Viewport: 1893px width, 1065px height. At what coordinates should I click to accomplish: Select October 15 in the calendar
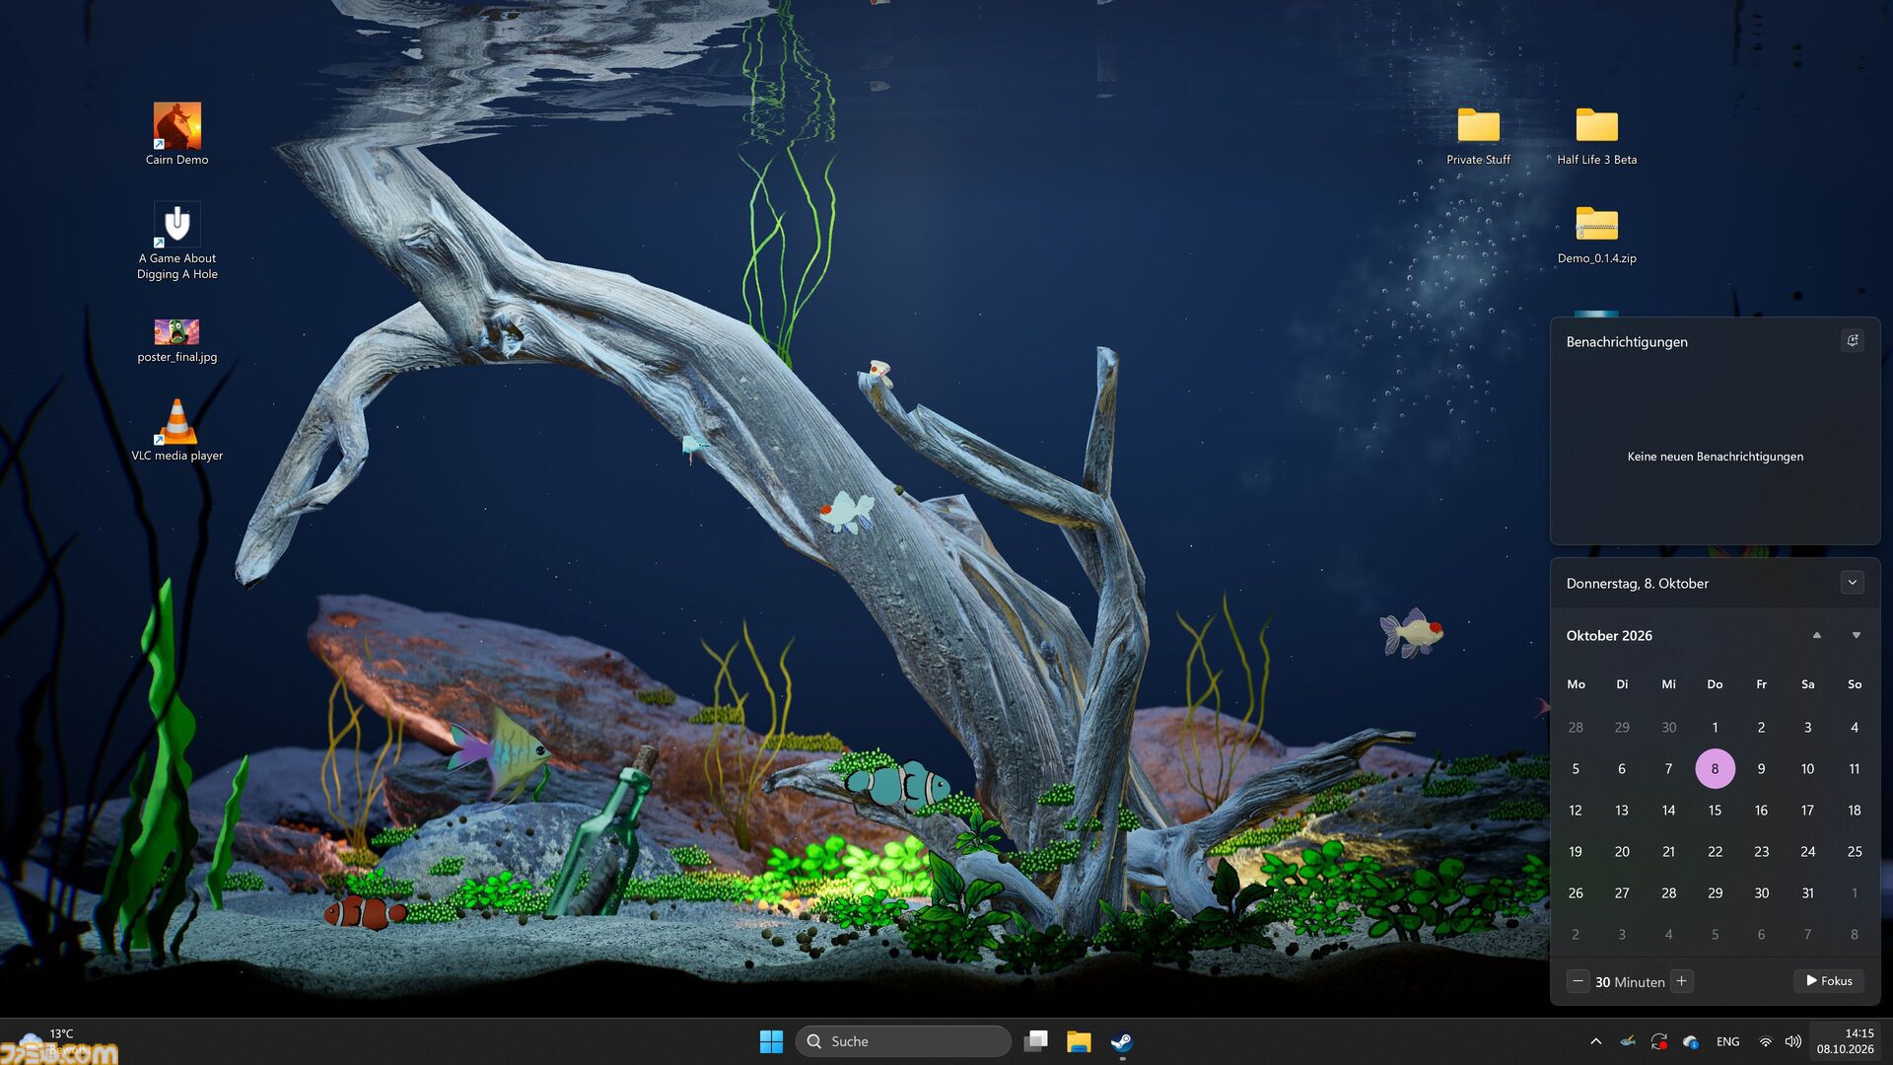[x=1715, y=810]
